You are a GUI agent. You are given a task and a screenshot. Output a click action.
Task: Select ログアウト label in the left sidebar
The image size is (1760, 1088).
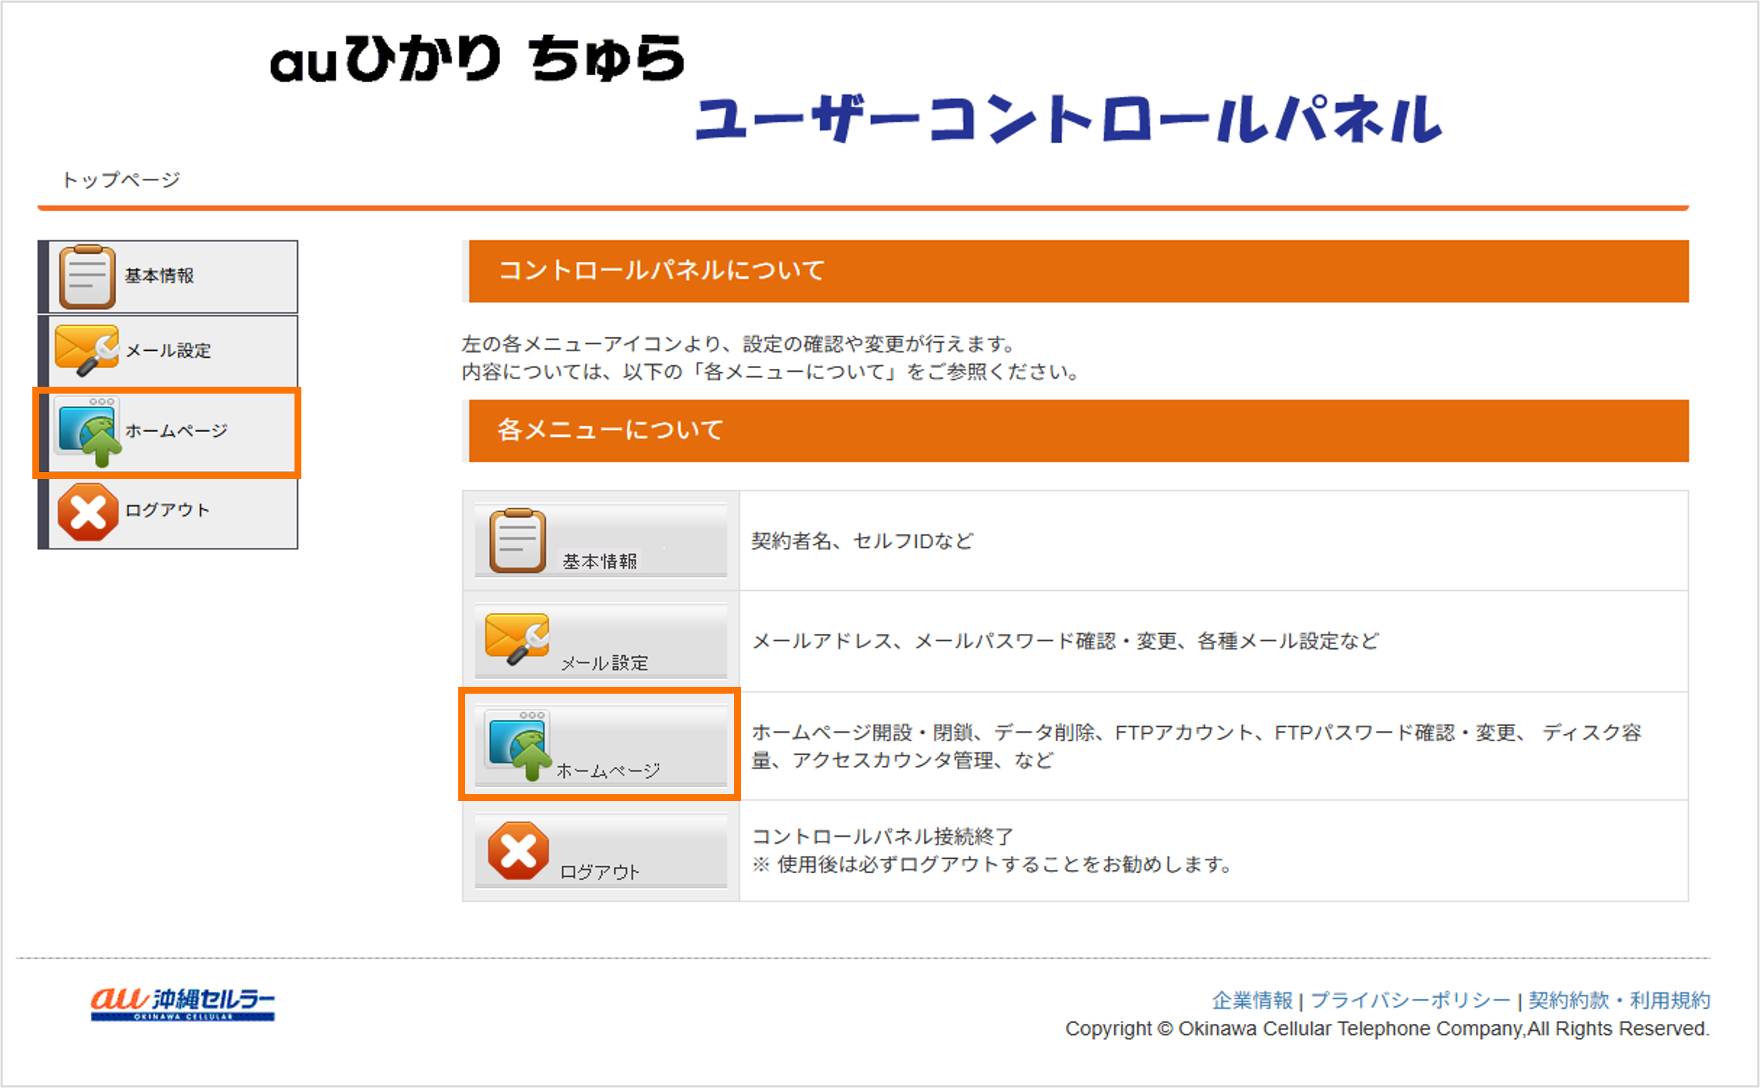[x=168, y=510]
